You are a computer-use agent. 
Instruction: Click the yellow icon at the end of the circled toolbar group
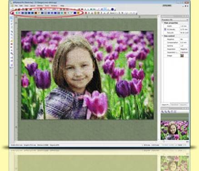click(79, 13)
